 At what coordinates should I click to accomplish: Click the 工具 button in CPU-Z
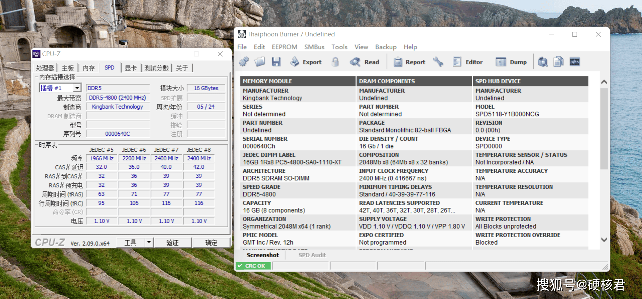tap(131, 243)
